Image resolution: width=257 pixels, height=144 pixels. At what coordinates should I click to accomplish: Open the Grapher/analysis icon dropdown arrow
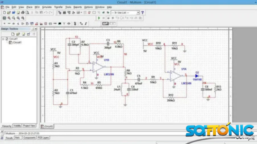(81, 12)
